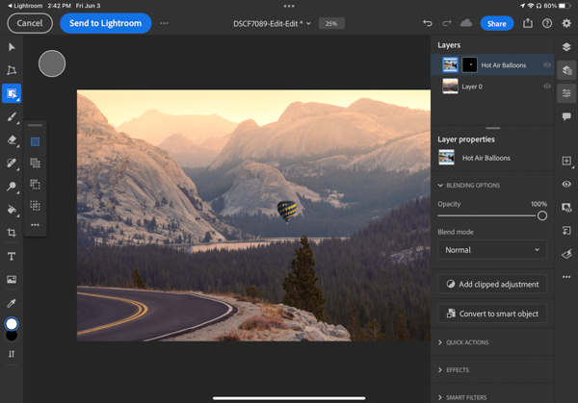Select the Healing Brush tool
The width and height of the screenshot is (578, 403).
tap(12, 164)
